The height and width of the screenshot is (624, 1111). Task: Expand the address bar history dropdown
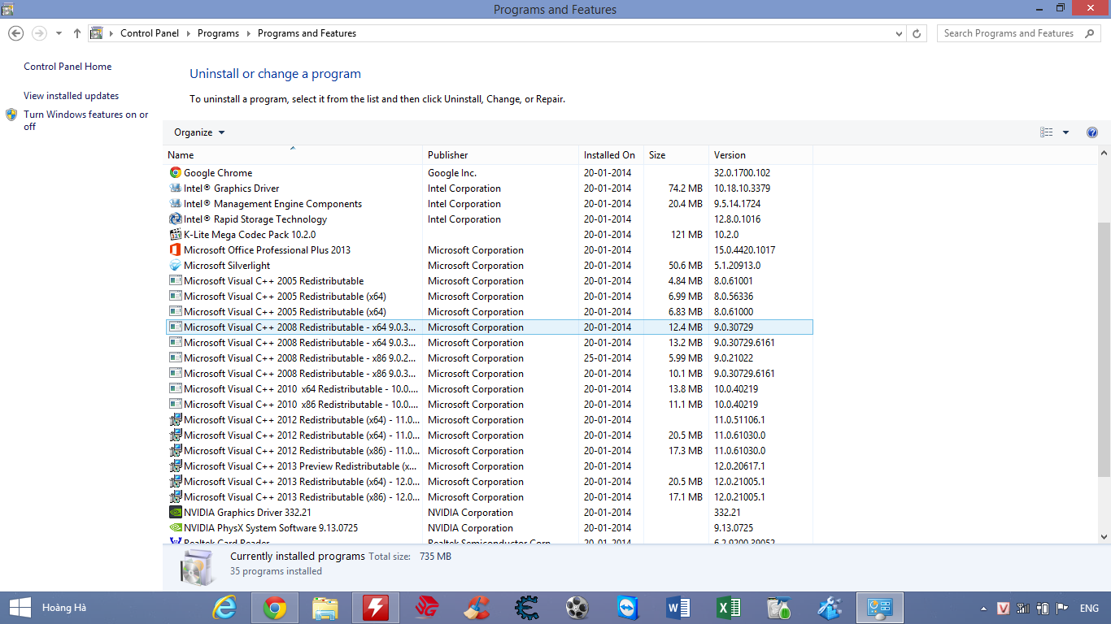[899, 33]
